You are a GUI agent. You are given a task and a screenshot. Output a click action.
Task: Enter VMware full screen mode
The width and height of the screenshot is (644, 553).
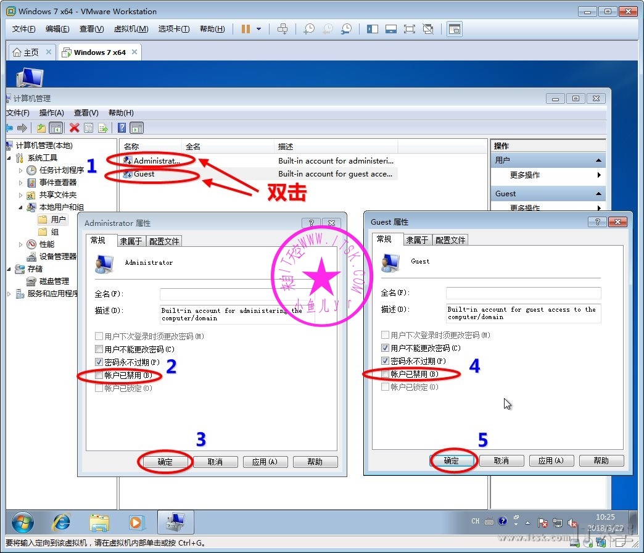(409, 29)
